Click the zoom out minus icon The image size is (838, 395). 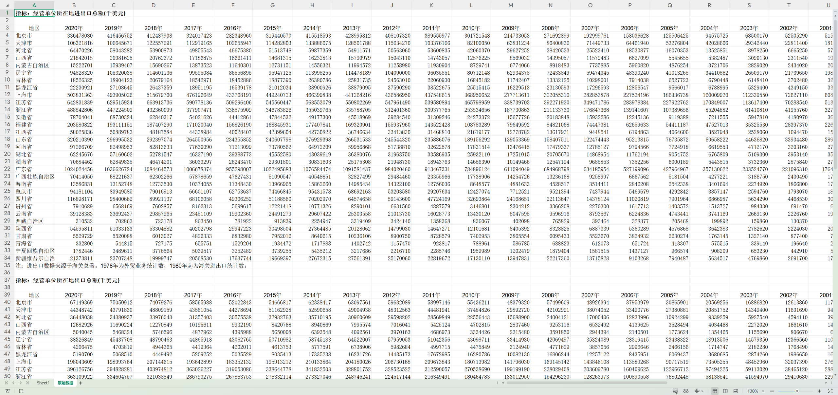tap(772, 391)
